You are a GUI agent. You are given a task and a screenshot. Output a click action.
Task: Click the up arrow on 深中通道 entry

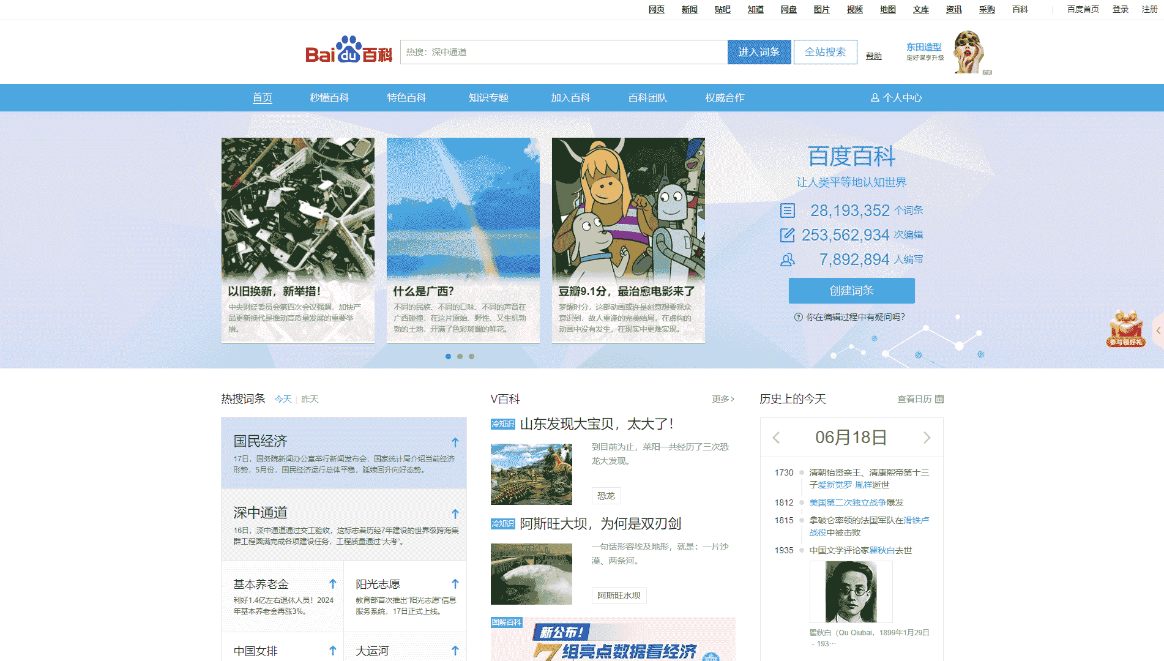(455, 513)
